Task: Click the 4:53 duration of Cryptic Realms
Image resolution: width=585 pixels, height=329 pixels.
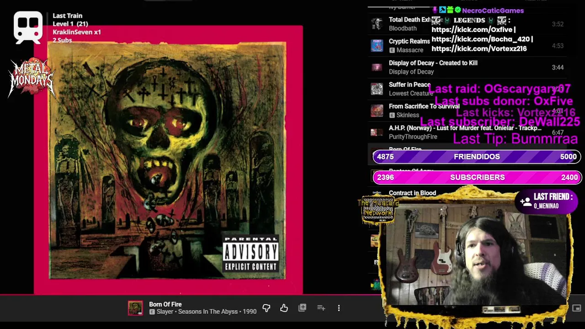Action: click(x=558, y=46)
